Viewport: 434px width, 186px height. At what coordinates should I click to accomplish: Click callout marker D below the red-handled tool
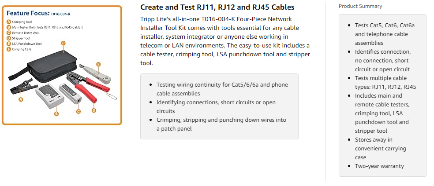(94, 110)
